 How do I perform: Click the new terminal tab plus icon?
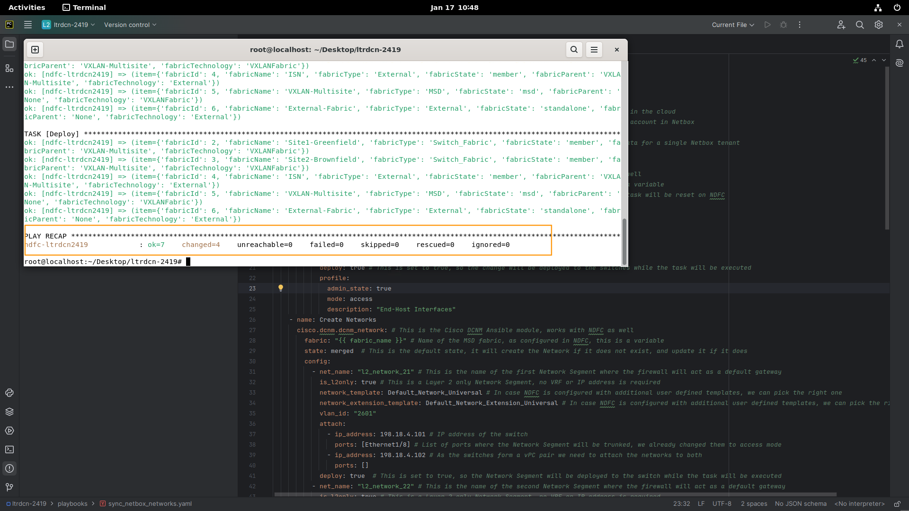(35, 50)
